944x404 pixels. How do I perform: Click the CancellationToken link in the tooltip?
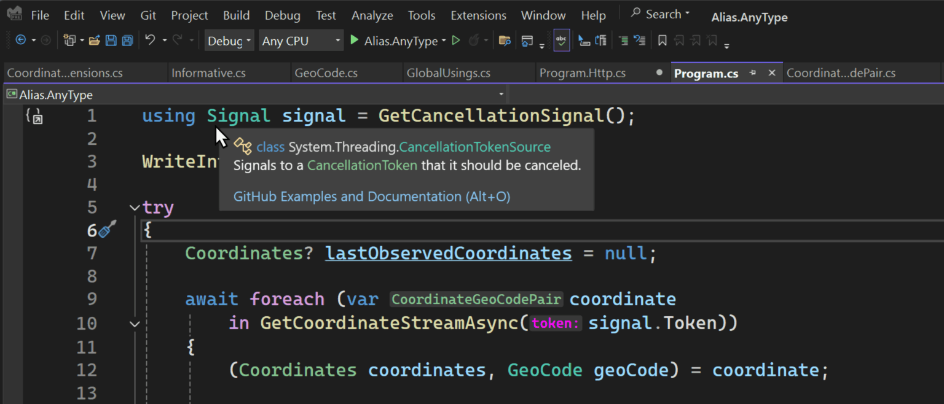click(362, 165)
